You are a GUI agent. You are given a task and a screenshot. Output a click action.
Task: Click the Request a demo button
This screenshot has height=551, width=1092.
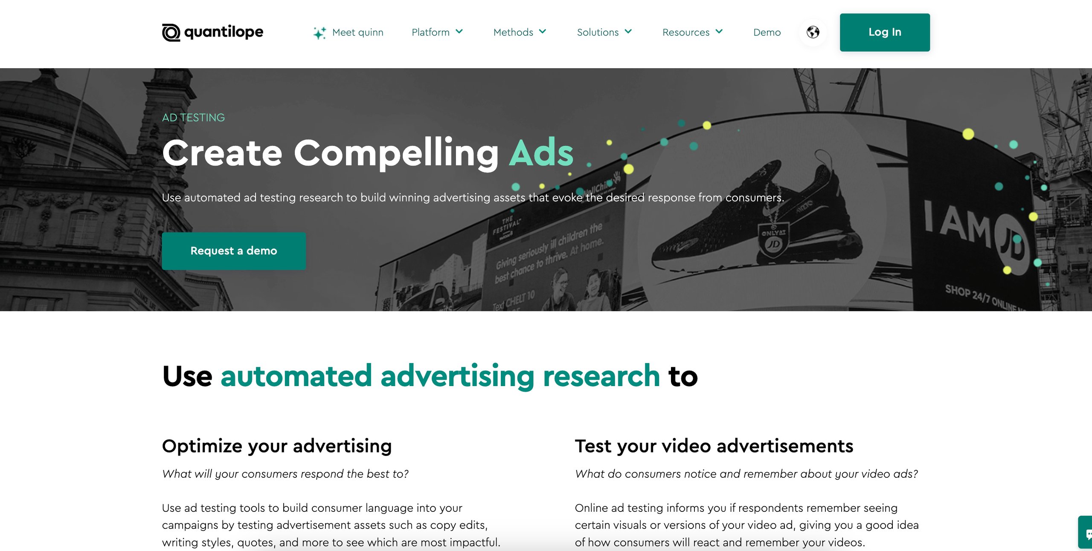point(234,251)
